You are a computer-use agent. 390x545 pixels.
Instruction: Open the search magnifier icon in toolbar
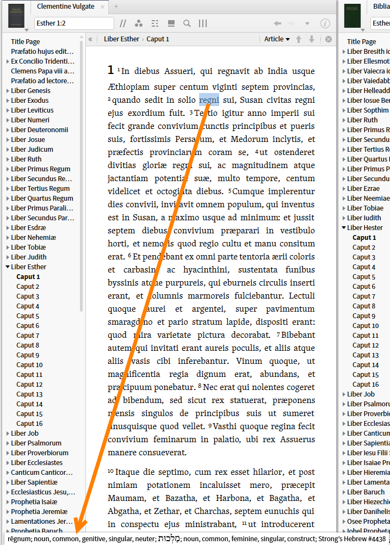pyautogui.click(x=187, y=23)
